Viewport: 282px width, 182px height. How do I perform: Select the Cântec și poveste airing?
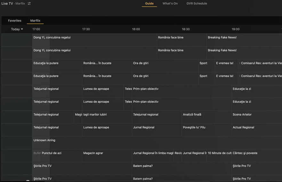click(x=257, y=155)
